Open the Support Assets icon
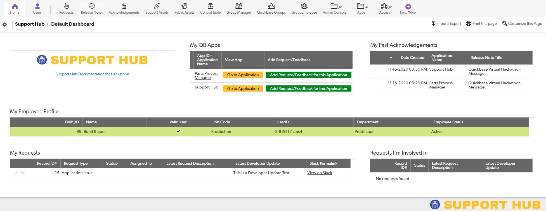This screenshot has height=211, width=546. click(x=157, y=6)
